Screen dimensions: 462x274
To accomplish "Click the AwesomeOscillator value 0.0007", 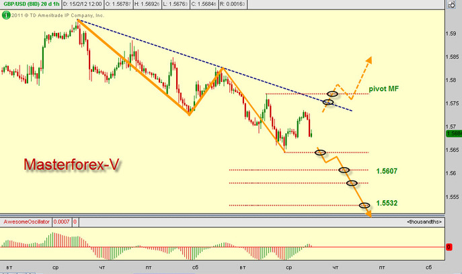I will (62, 222).
